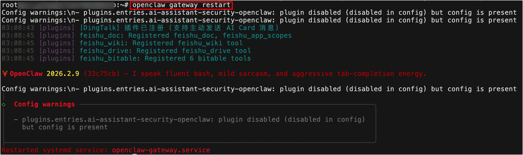This screenshot has width=523, height=155.
Task: Click the yellow 2026.2.9 version number
Action: coord(63,74)
